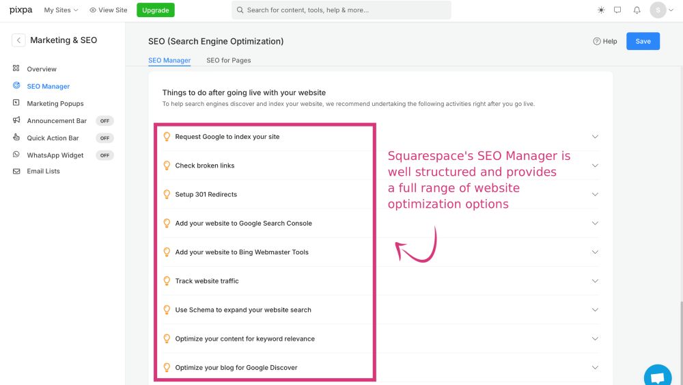Image resolution: width=683 pixels, height=385 pixels.
Task: Toggle the Announcement Bar OFF switch
Action: [104, 121]
